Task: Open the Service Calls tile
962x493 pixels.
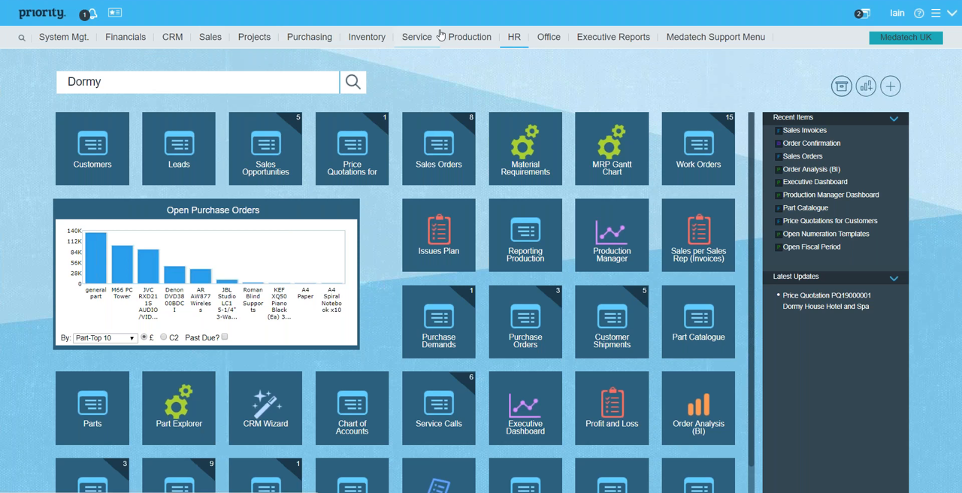Action: (439, 408)
